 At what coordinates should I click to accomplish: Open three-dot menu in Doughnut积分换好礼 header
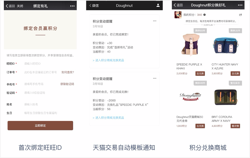[240, 5]
